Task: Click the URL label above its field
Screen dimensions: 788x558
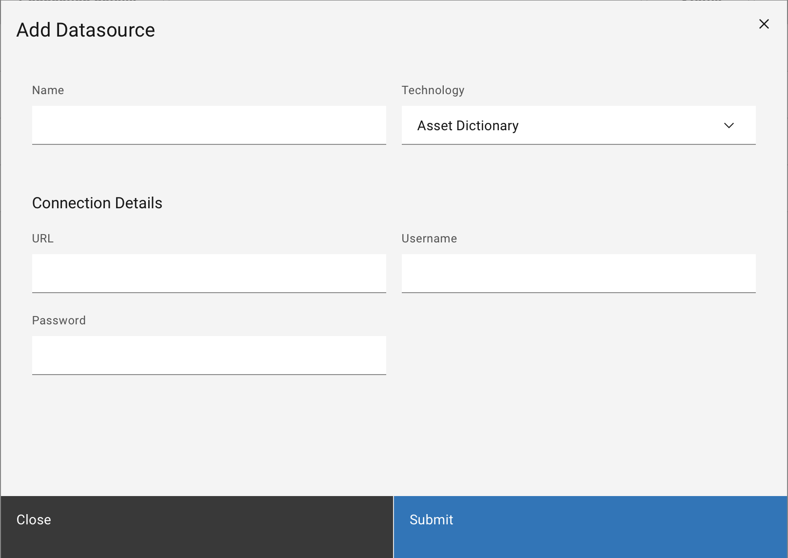Action: click(43, 239)
